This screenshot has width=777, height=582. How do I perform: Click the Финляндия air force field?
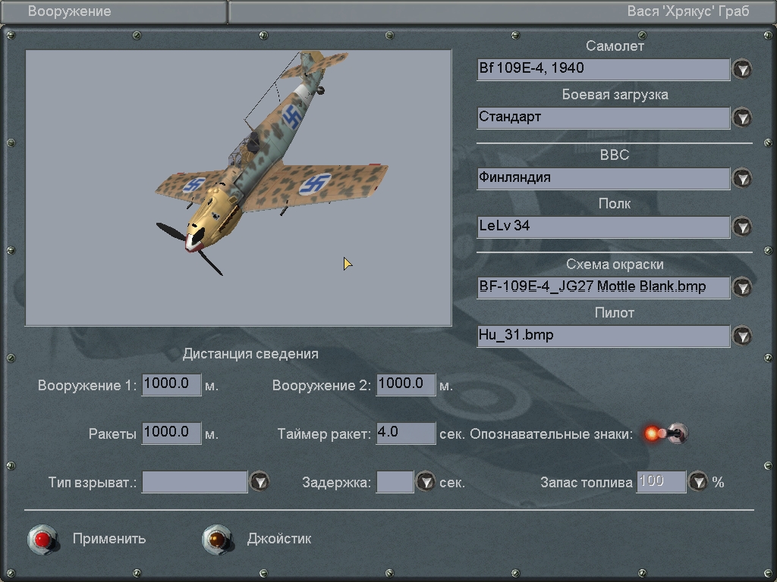(x=603, y=178)
